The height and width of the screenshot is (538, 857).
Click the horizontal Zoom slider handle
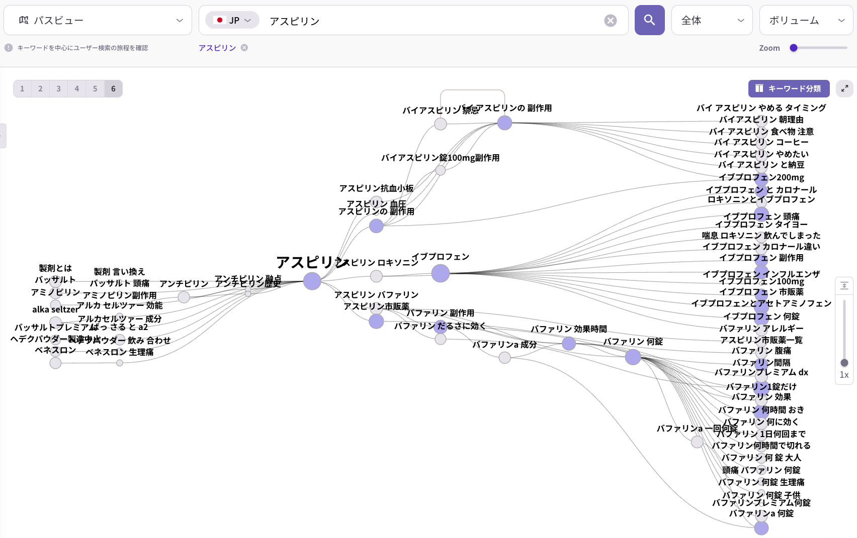pos(794,48)
